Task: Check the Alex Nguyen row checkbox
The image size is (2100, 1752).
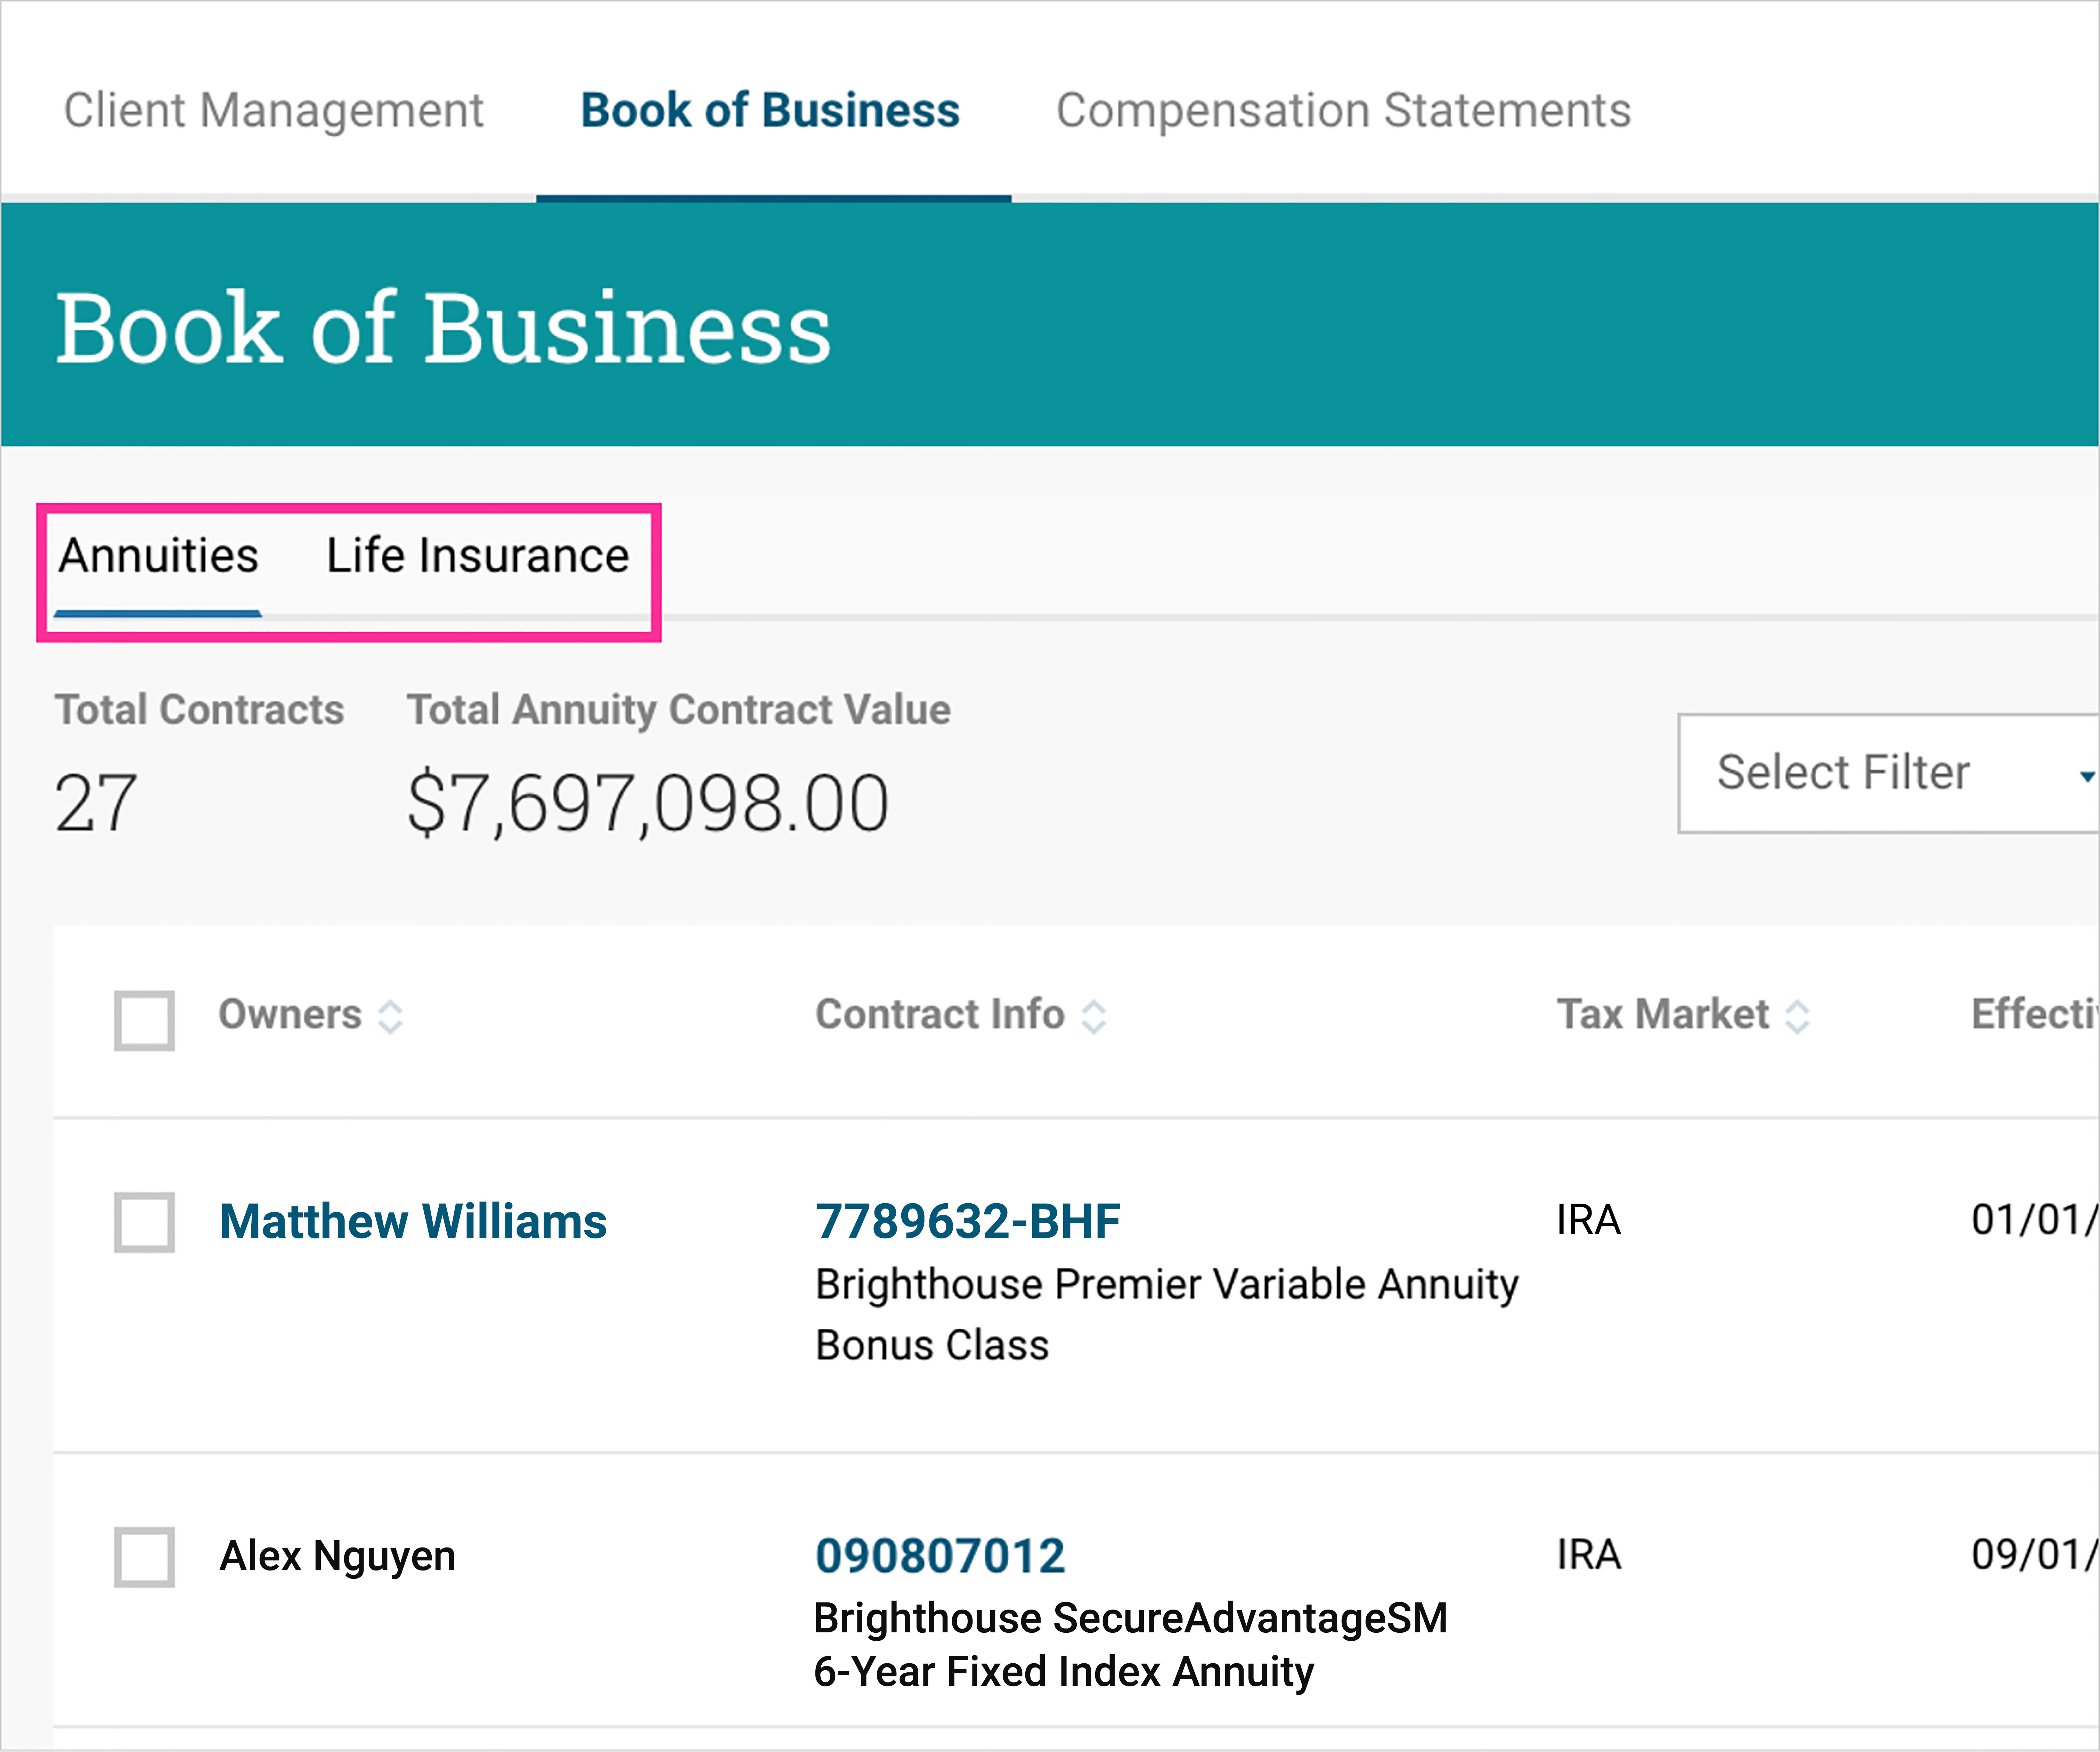Action: pos(145,1557)
